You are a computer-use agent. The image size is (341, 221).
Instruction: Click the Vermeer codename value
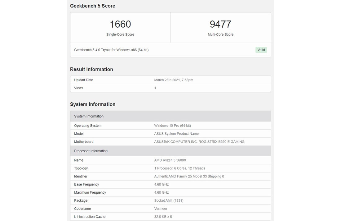click(161, 209)
